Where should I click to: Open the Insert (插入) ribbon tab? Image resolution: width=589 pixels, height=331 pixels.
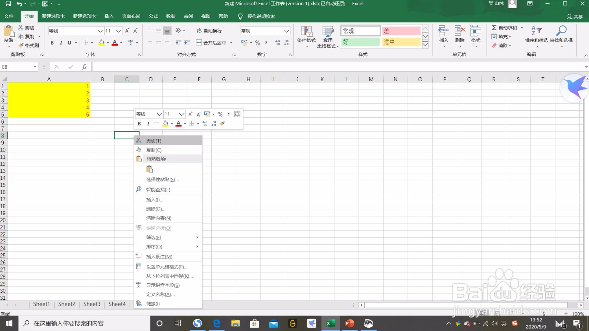(x=109, y=16)
